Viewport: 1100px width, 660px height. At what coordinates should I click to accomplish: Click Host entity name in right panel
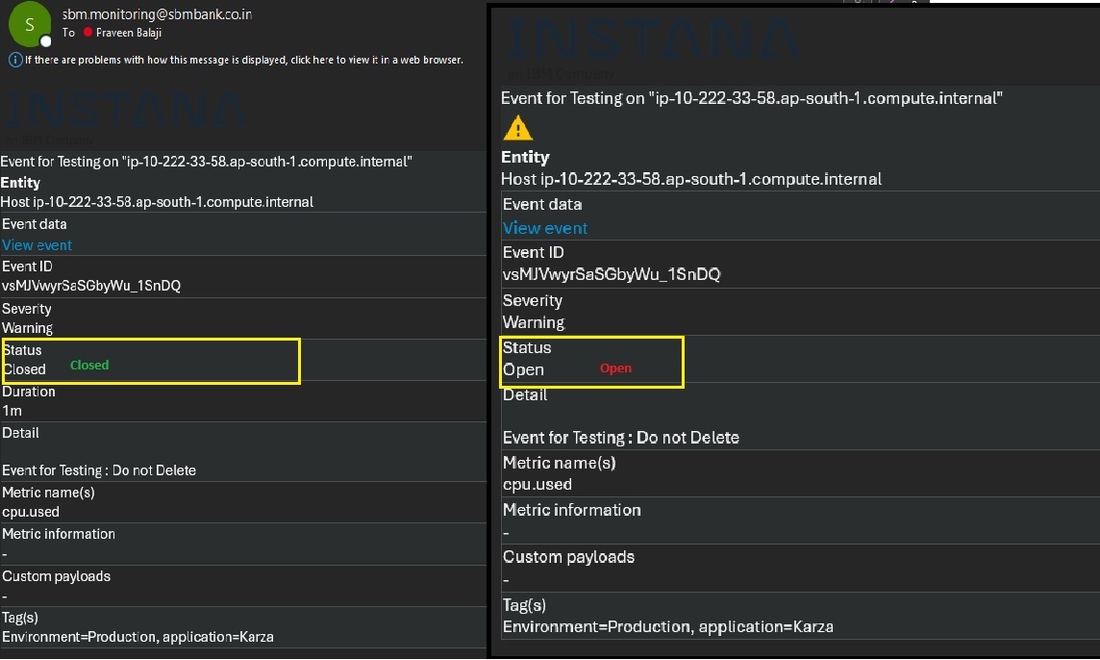691,179
